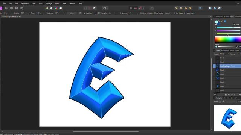Click the second arrange order icon

point(181,8)
